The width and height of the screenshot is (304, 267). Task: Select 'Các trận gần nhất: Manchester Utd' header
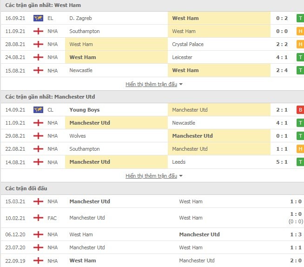click(50, 97)
